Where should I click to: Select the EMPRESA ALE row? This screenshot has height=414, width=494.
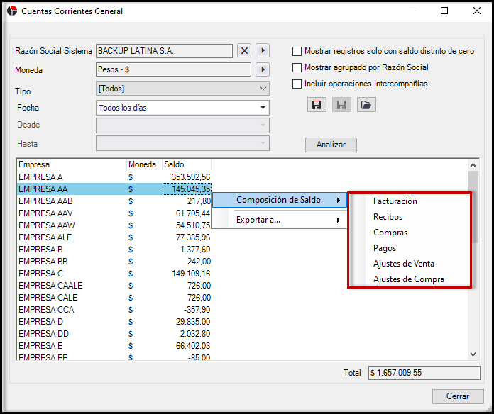pyautogui.click(x=114, y=237)
